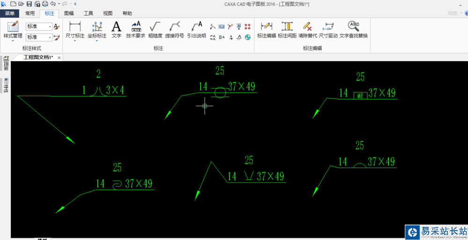
Task: Select the MR boxed weld symbol
Action: 360,96
